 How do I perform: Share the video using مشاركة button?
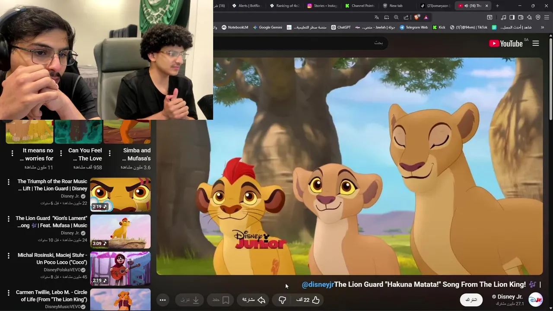pyautogui.click(x=254, y=300)
